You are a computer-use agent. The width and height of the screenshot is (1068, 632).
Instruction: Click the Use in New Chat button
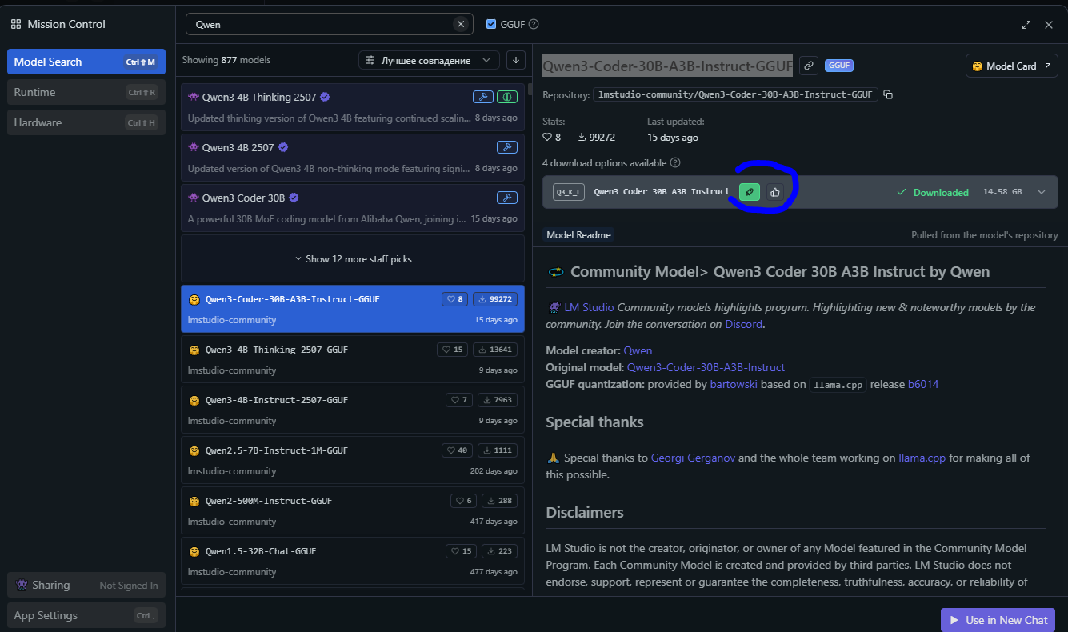998,620
